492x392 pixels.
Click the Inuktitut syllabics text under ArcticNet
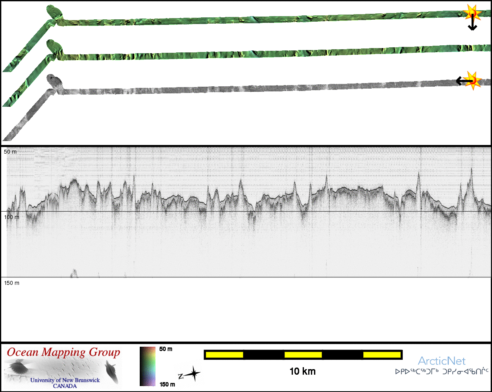click(442, 372)
